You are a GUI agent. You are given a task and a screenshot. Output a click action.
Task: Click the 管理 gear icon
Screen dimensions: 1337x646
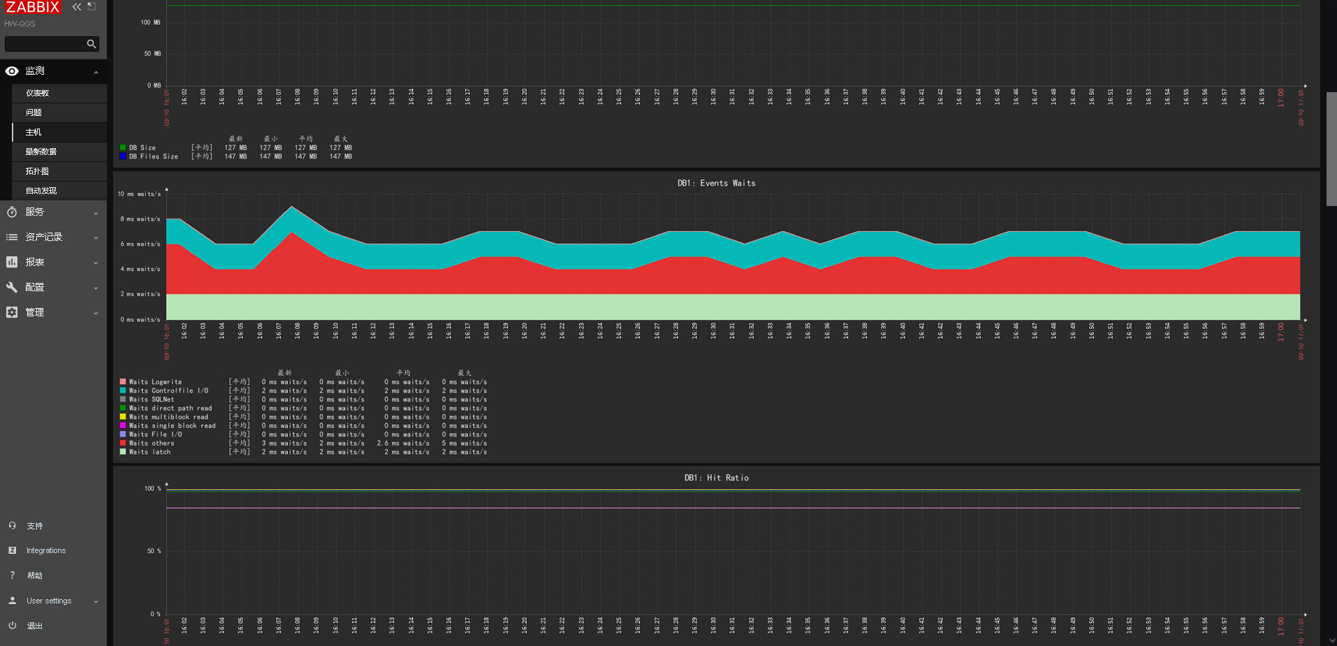(x=11, y=312)
